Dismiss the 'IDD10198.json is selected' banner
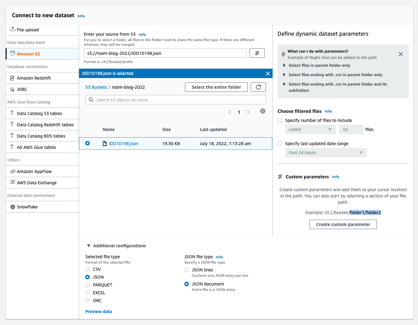The height and width of the screenshot is (325, 418). point(268,73)
